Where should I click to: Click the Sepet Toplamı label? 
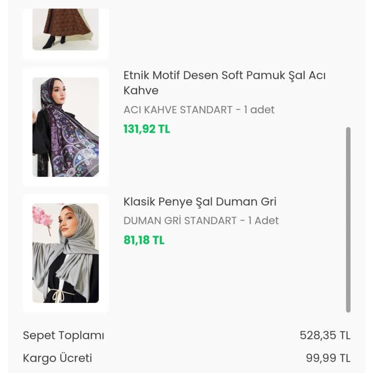click(64, 336)
